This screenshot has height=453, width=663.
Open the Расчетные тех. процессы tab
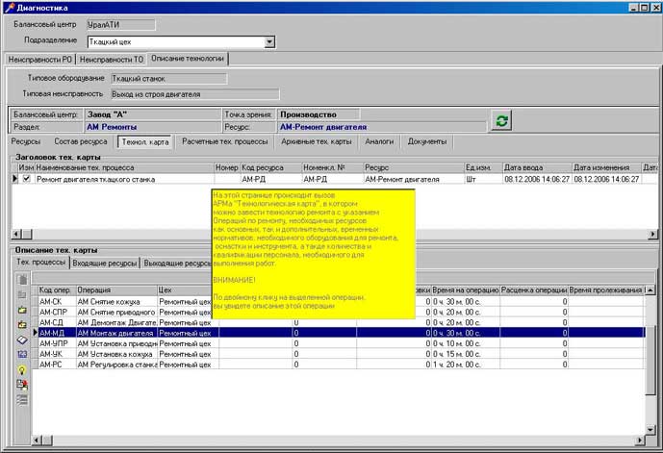click(225, 141)
